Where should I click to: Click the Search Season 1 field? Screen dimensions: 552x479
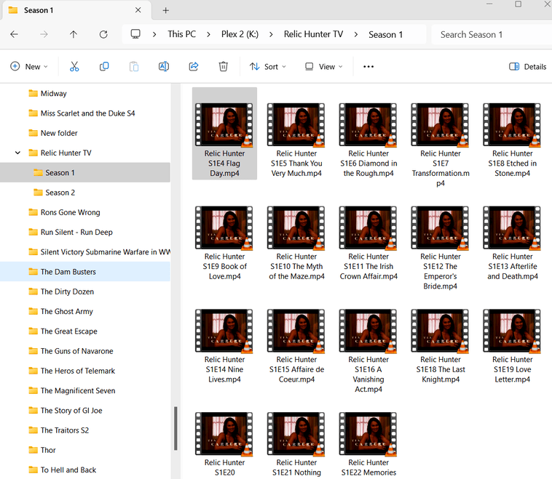click(x=491, y=34)
